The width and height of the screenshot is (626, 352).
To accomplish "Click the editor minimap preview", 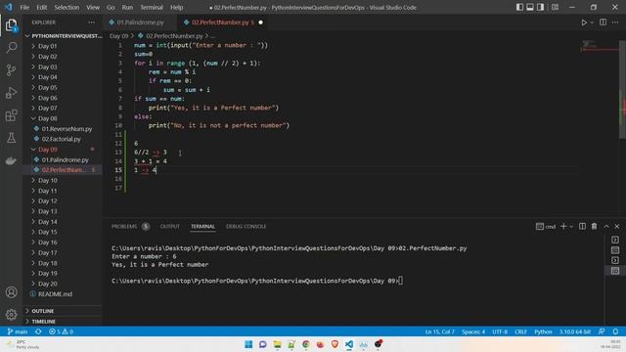I will [x=599, y=46].
